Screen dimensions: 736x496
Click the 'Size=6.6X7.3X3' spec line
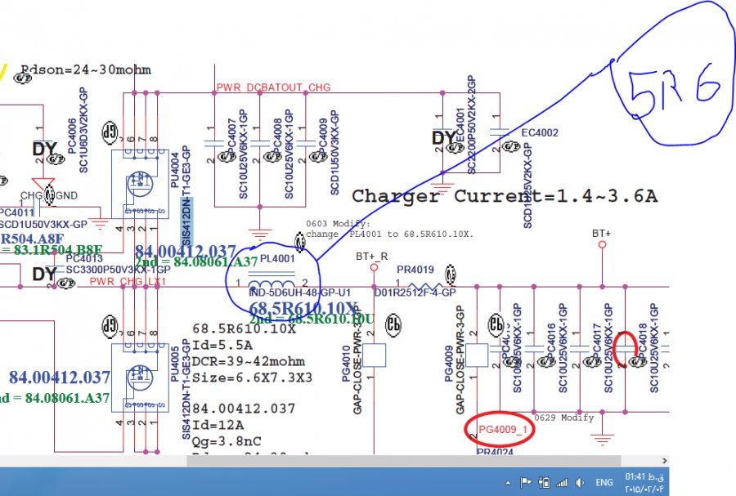[x=252, y=378]
